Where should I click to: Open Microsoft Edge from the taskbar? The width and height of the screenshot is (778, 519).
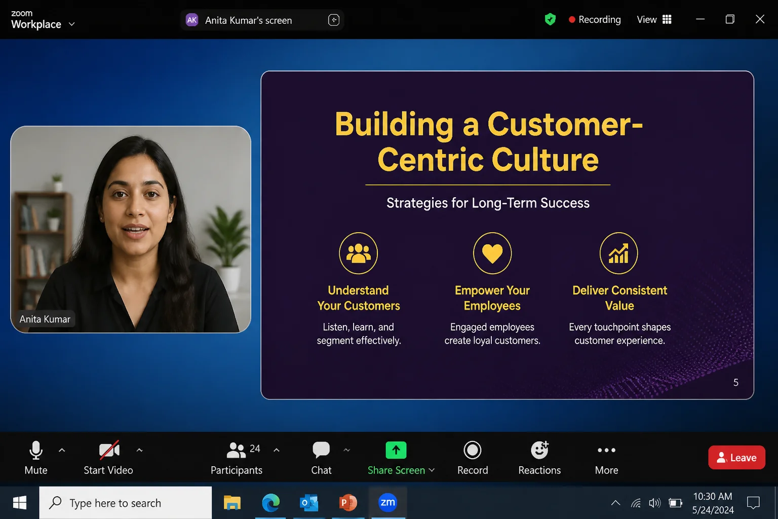pos(271,503)
